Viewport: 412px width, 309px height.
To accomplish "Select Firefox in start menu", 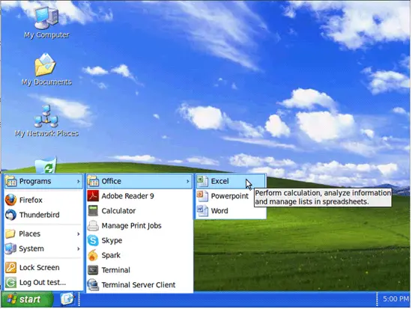I will point(43,200).
